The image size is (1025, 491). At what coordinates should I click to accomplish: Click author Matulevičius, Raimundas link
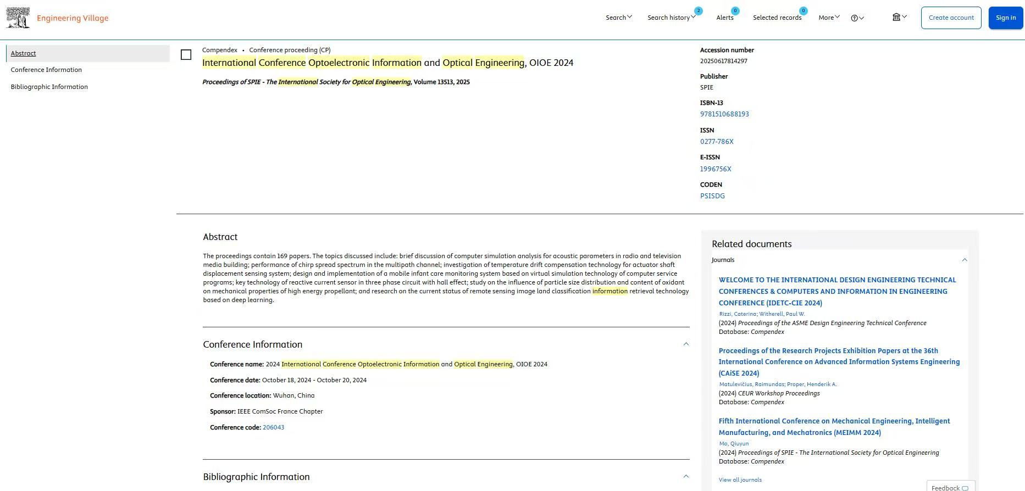coord(751,384)
